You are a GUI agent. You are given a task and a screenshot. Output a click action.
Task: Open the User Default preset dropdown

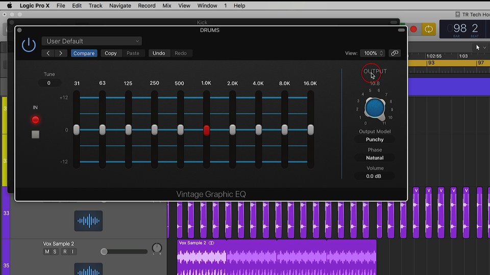(91, 41)
